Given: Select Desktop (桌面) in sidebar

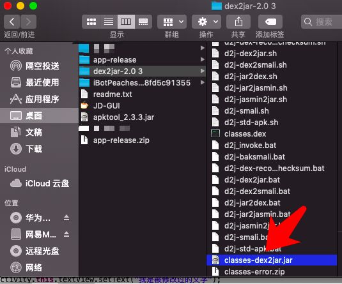Looking at the screenshot, I should click(39, 116).
